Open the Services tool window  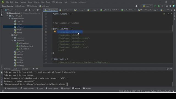coord(87,88)
